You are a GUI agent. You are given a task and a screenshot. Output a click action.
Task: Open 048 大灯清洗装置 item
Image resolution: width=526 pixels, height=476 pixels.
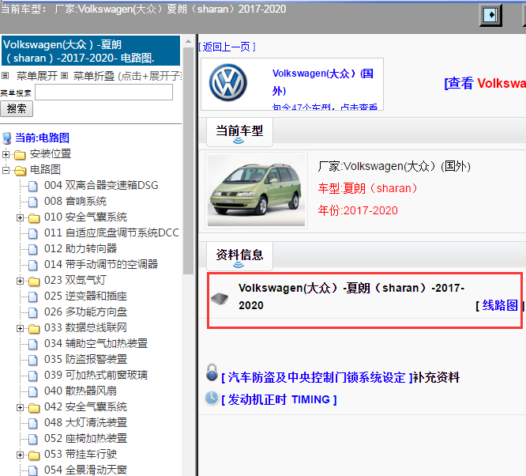[x=85, y=422]
